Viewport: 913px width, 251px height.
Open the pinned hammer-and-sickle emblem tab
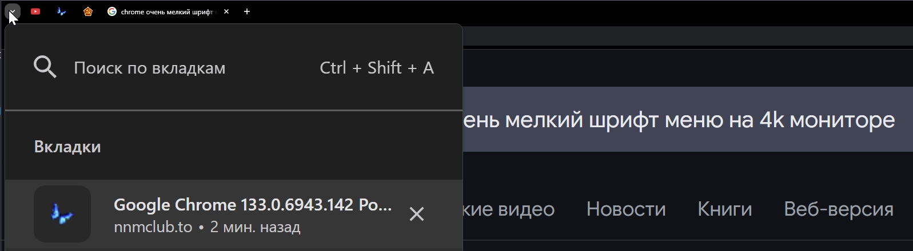tap(87, 11)
